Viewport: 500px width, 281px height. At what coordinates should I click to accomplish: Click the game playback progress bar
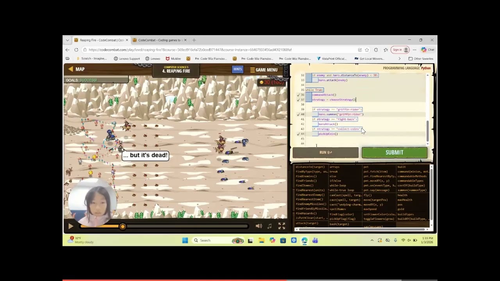tap(164, 226)
